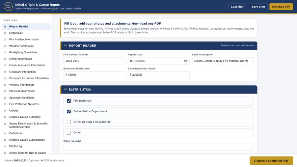Click the Estimated Dollar Loss input

[x=94, y=75]
